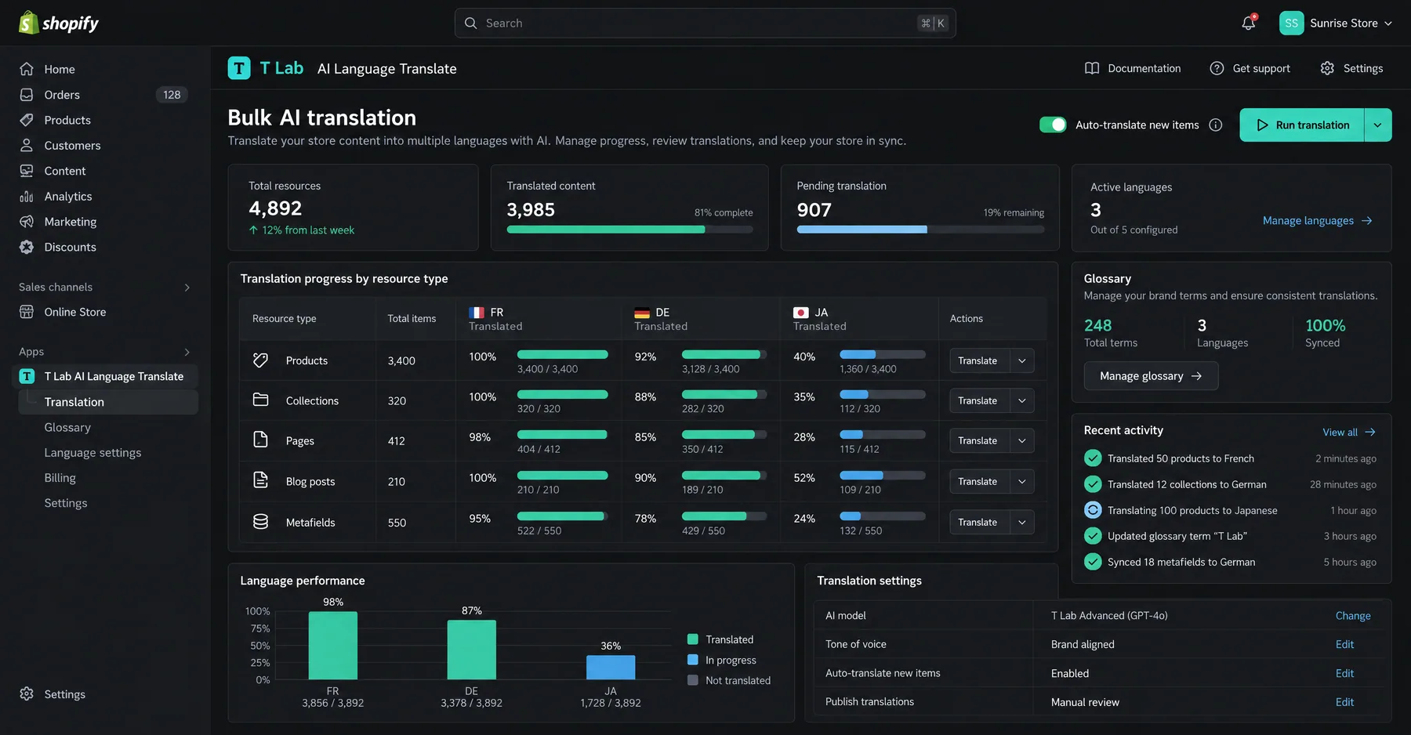Click Change for AI model
Viewport: 1411px width, 735px height.
click(x=1353, y=616)
